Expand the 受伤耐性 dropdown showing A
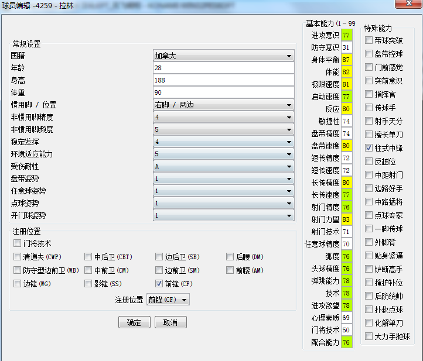 point(224,167)
